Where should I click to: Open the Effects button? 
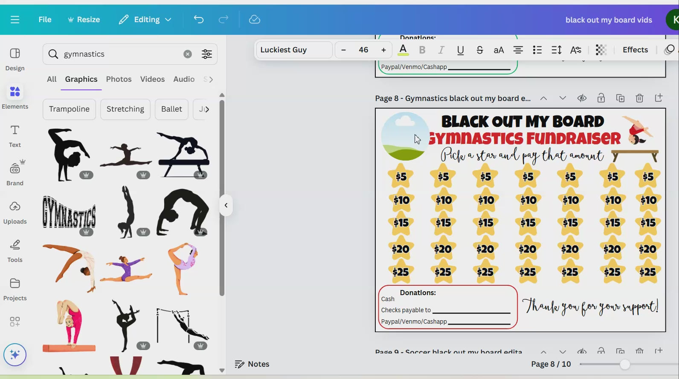click(x=635, y=50)
